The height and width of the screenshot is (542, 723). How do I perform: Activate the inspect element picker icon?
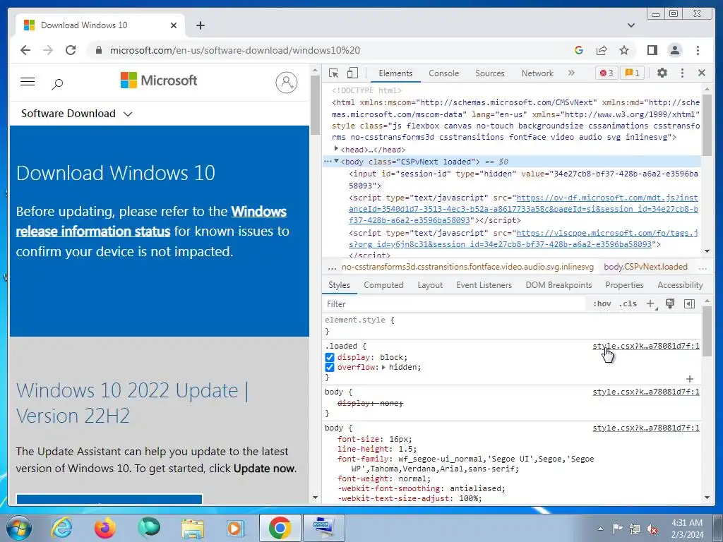click(333, 73)
